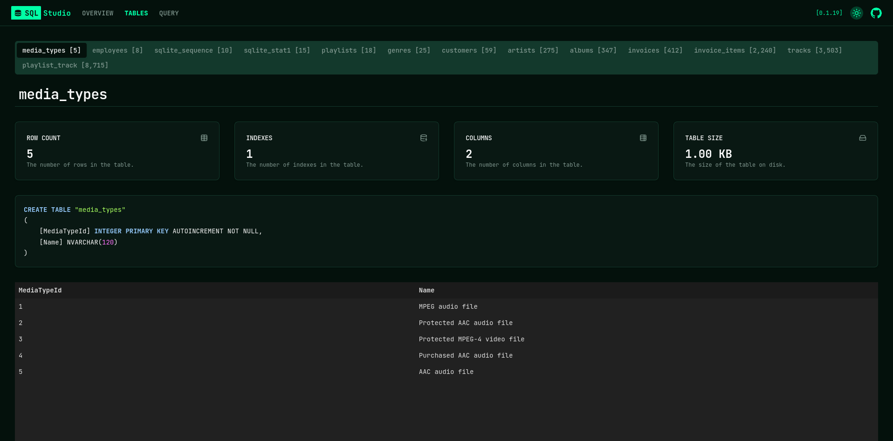Click the ROW COUNT label
Image resolution: width=893 pixels, height=441 pixels.
click(43, 138)
